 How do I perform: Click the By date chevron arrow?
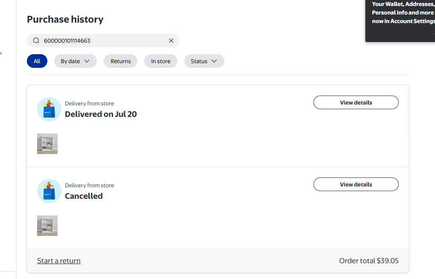[x=87, y=61]
